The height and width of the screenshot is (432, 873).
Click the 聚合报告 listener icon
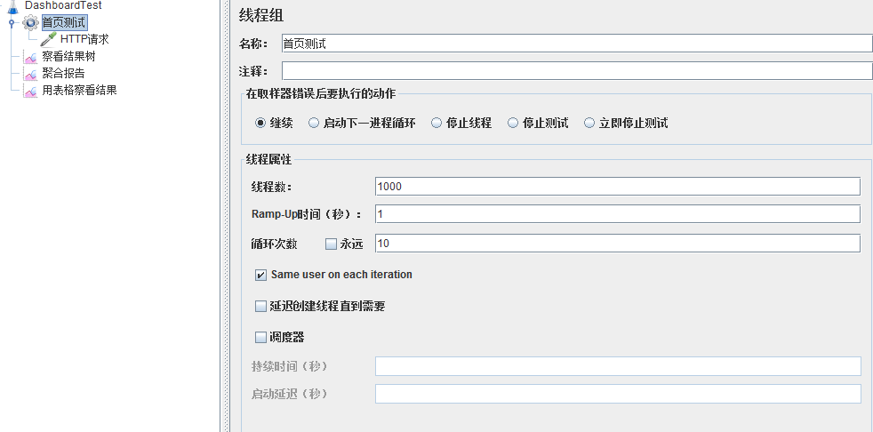(x=30, y=74)
